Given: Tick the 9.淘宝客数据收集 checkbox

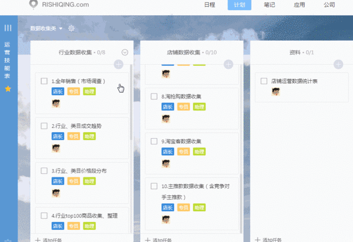Looking at the screenshot, I should pyautogui.click(x=154, y=142).
